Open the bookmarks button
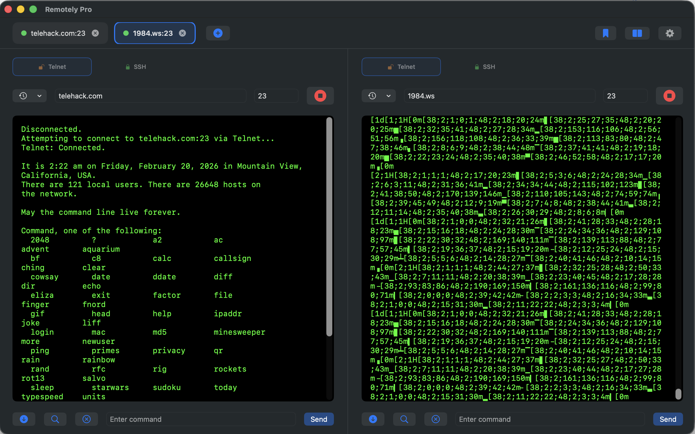Viewport: 695px width, 434px height. (x=605, y=33)
